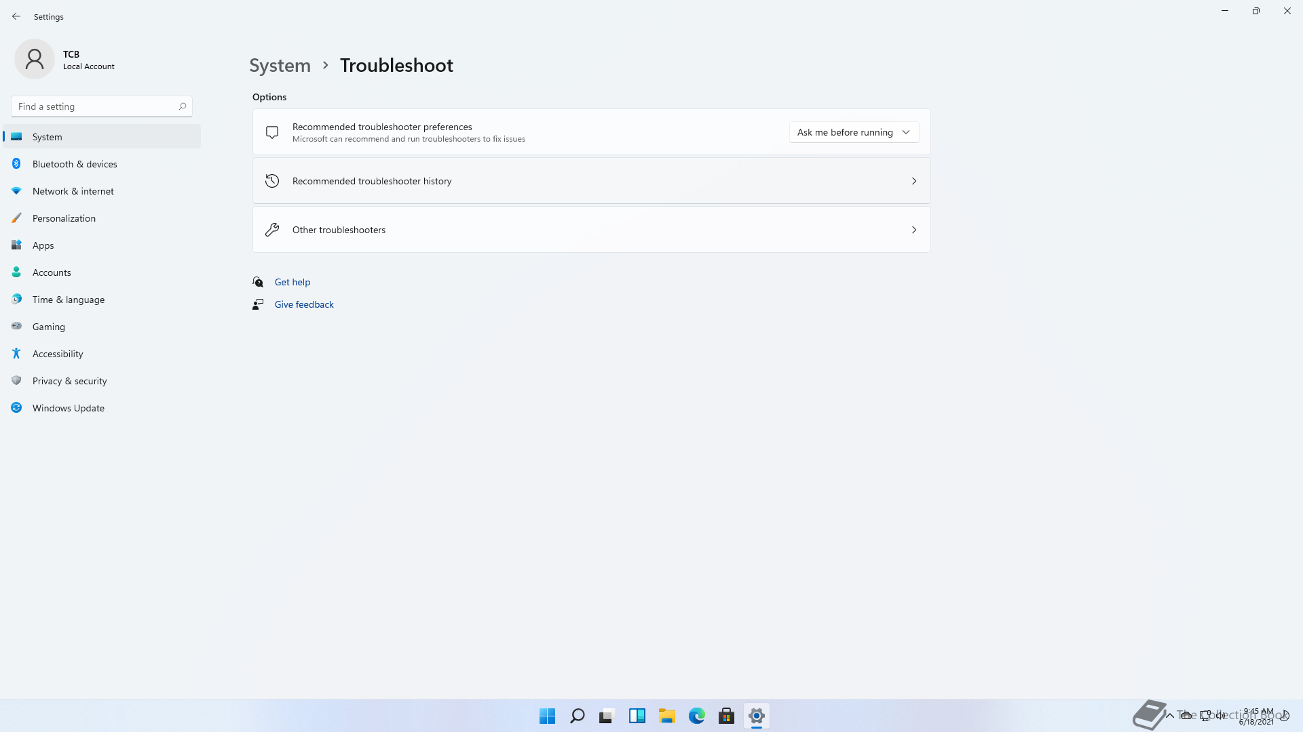
Task: Select System in the sidebar
Action: (102, 137)
